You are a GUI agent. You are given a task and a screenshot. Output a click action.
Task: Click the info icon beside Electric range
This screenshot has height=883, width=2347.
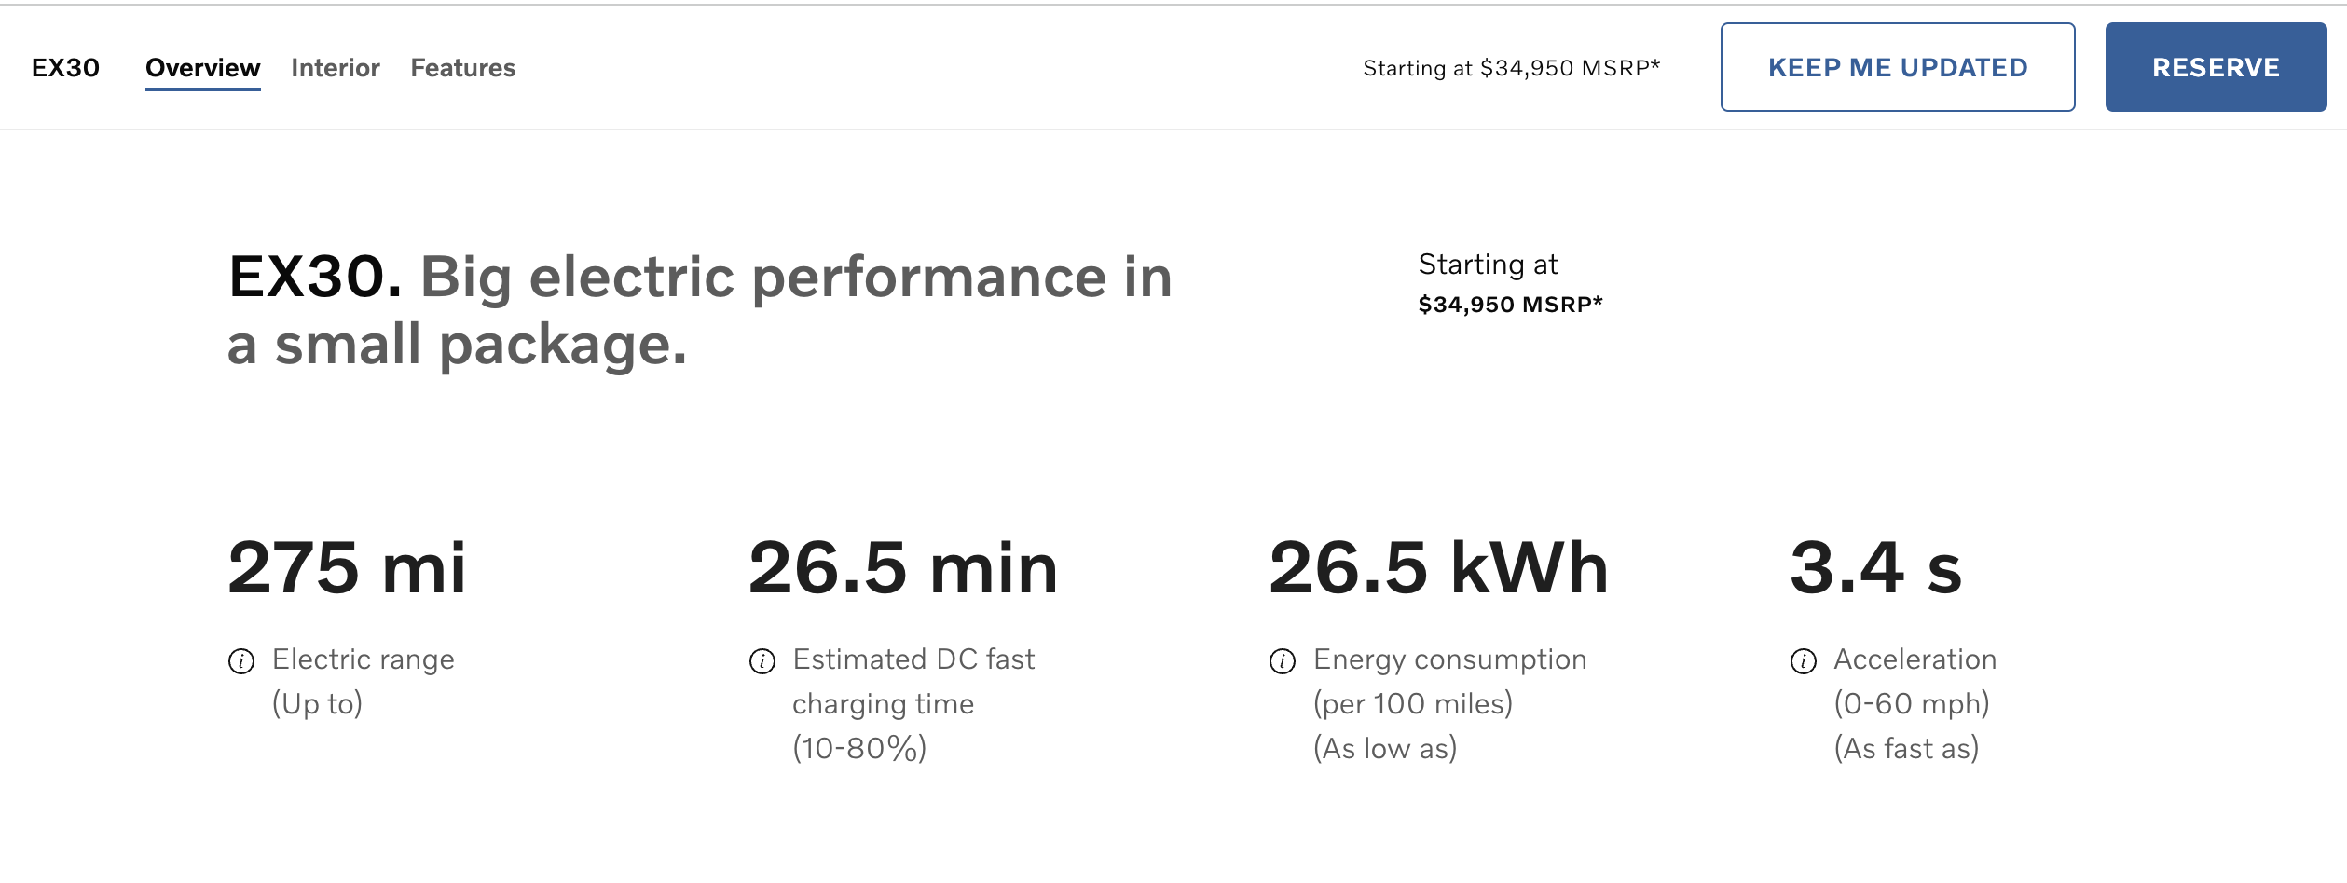pos(241,661)
